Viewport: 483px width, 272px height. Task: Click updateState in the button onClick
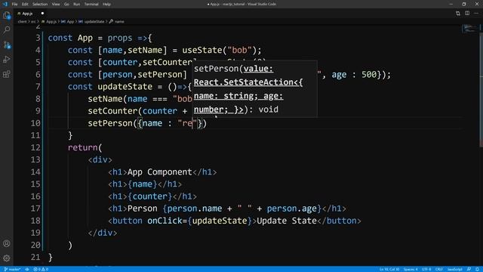pos(220,221)
